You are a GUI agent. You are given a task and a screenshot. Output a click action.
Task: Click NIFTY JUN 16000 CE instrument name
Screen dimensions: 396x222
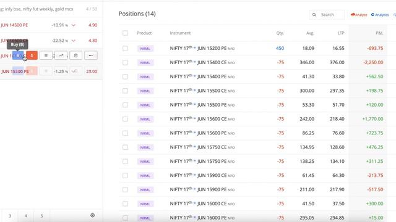pyautogui.click(x=202, y=203)
